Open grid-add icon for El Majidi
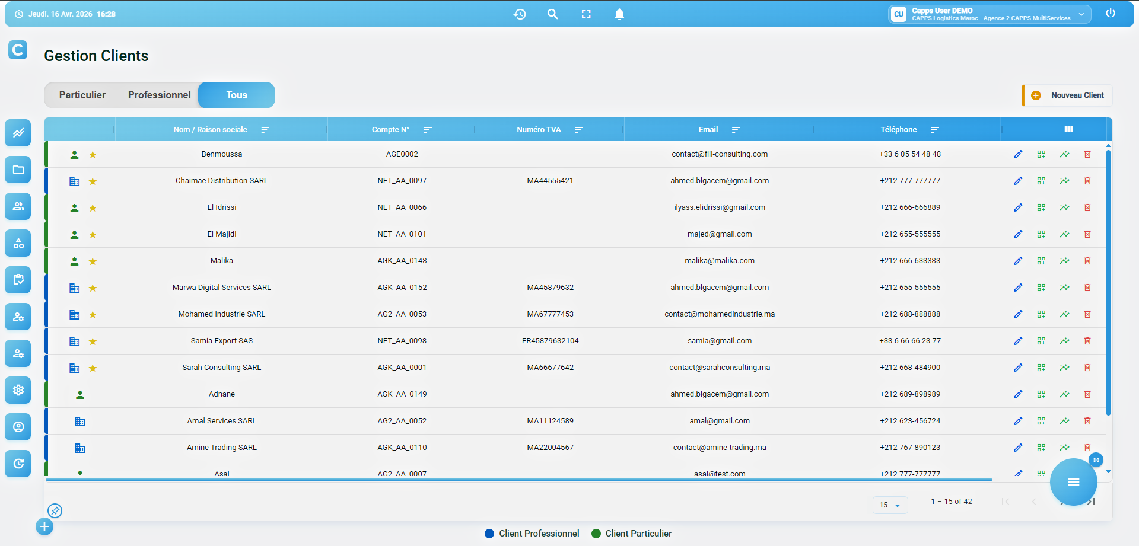The width and height of the screenshot is (1139, 546). click(1041, 234)
